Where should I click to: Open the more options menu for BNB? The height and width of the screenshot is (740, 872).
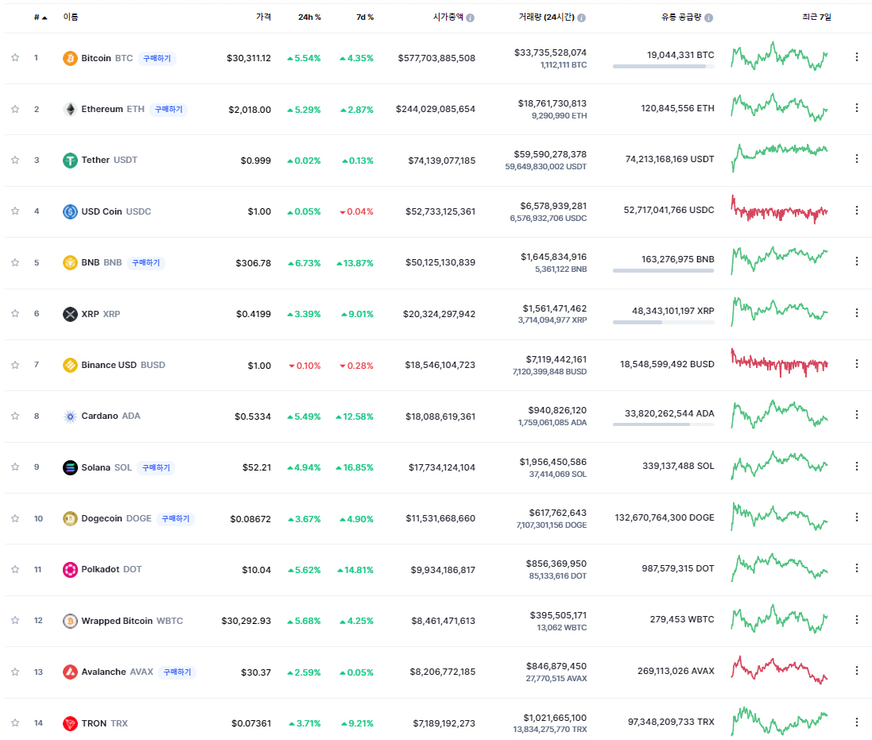click(x=856, y=262)
